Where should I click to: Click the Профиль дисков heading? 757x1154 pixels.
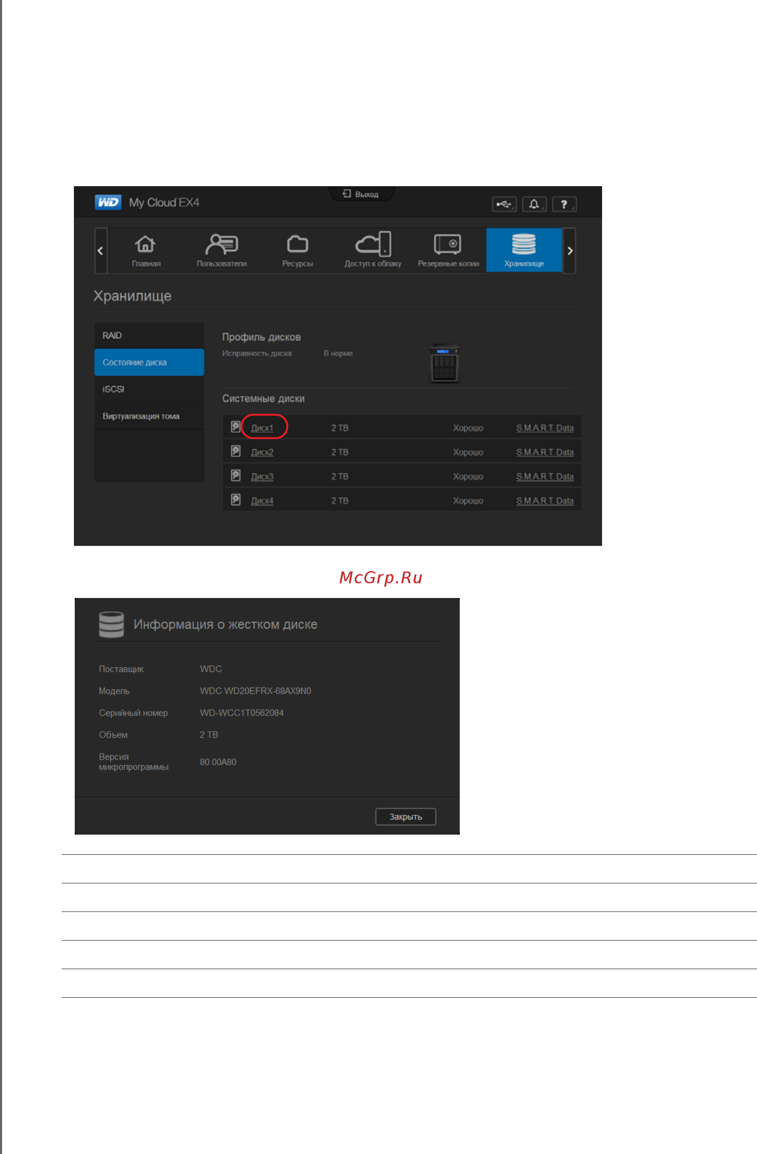coord(262,337)
